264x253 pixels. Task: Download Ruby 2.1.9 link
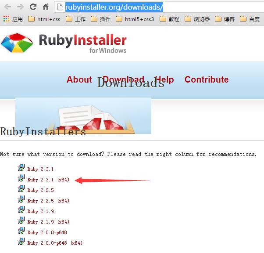(41, 211)
